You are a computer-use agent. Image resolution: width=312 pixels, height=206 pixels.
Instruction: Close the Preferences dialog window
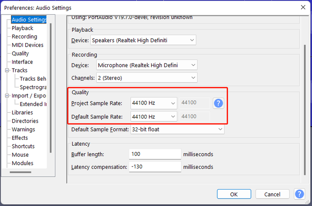pyautogui.click(x=302, y=7)
